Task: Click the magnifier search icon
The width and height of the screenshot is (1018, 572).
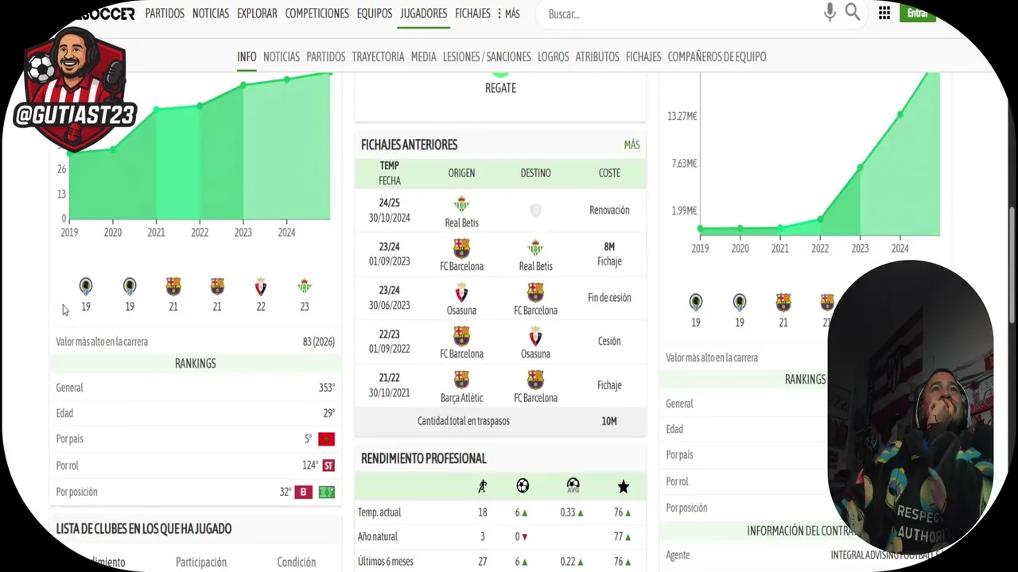Action: point(853,13)
